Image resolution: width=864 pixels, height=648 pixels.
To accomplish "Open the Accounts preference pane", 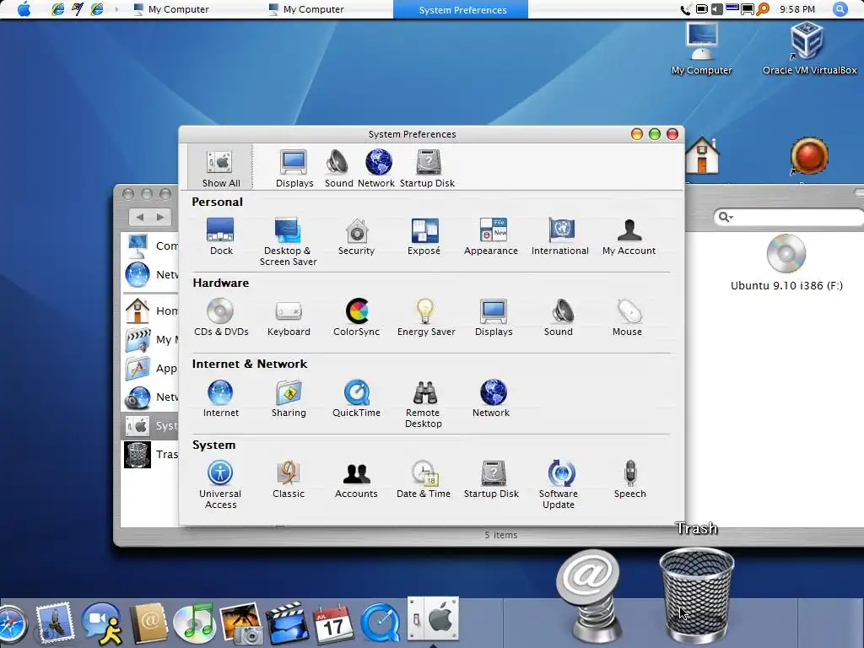I will 357,479.
